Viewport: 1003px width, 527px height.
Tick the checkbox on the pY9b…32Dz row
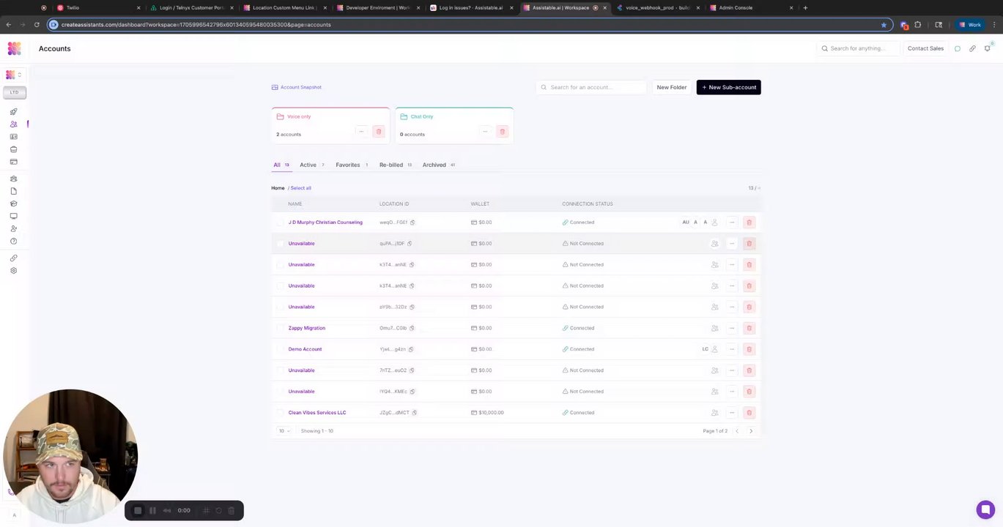(x=280, y=307)
